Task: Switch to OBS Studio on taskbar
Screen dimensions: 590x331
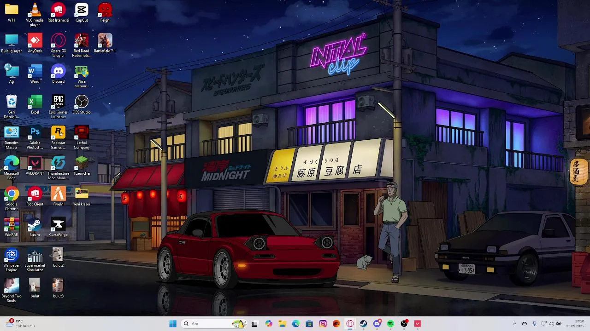Action: pos(404,324)
